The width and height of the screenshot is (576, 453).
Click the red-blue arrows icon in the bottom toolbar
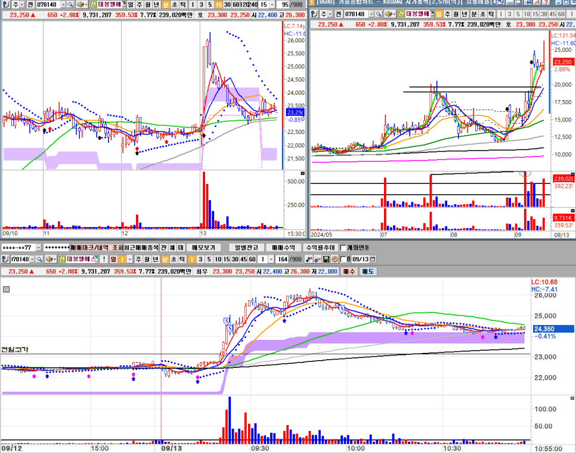click(309, 260)
